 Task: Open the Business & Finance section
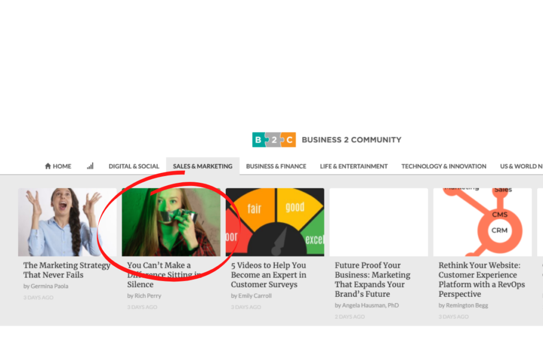pyautogui.click(x=276, y=166)
